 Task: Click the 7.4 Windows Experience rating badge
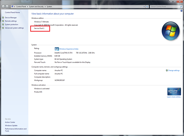coord(57,49)
